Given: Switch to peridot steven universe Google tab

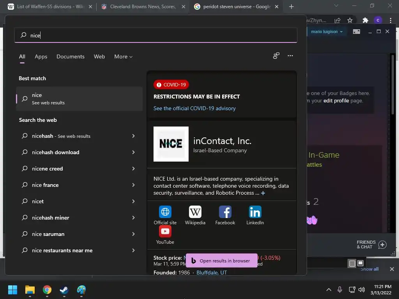Looking at the screenshot, I should tap(237, 7).
